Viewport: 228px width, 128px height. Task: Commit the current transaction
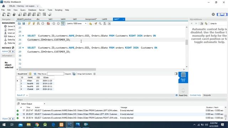tap(54, 23)
